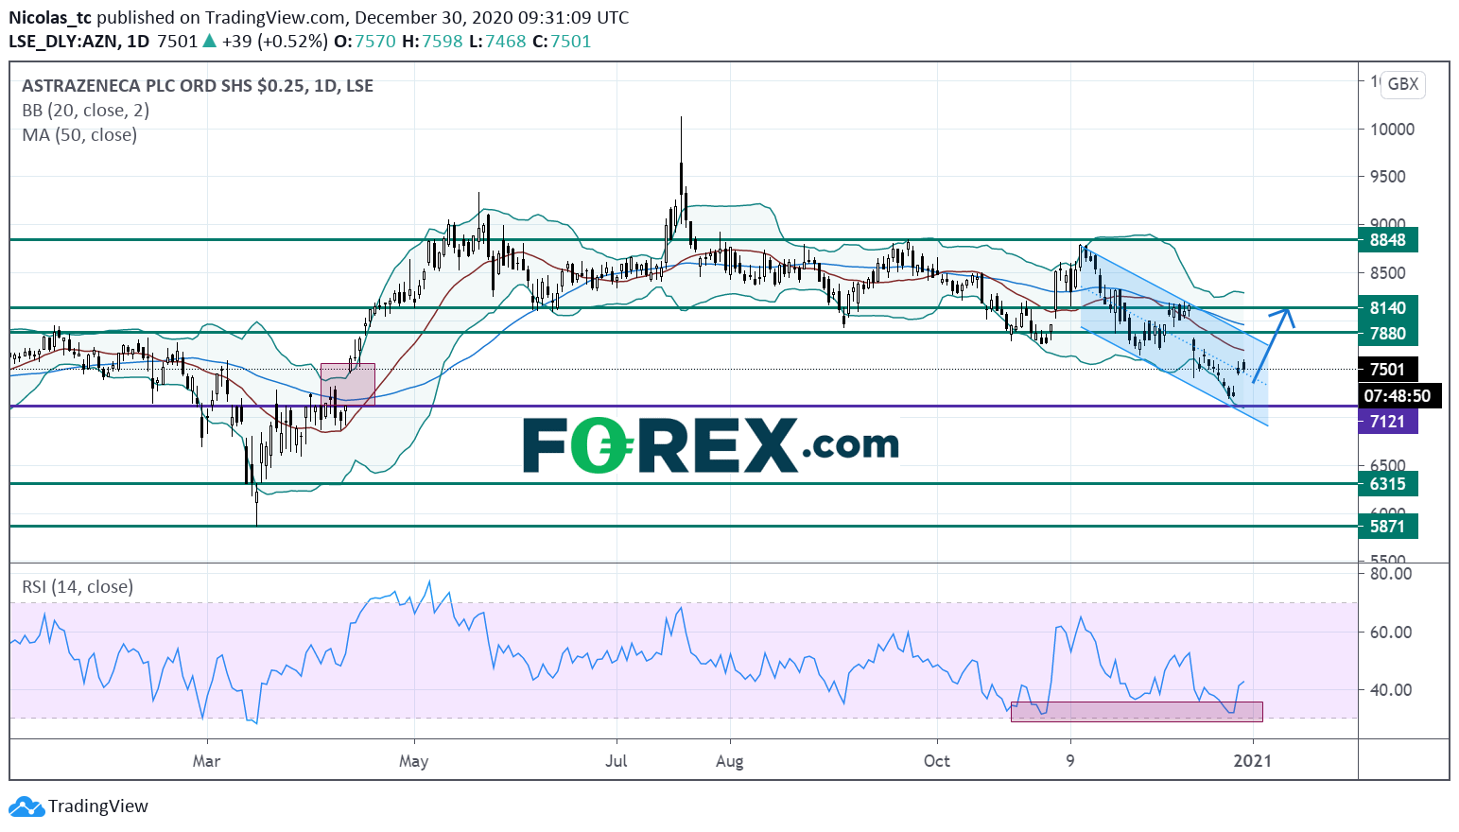Open the GBX currency selector
This screenshot has width=1459, height=832.
(x=1402, y=84)
